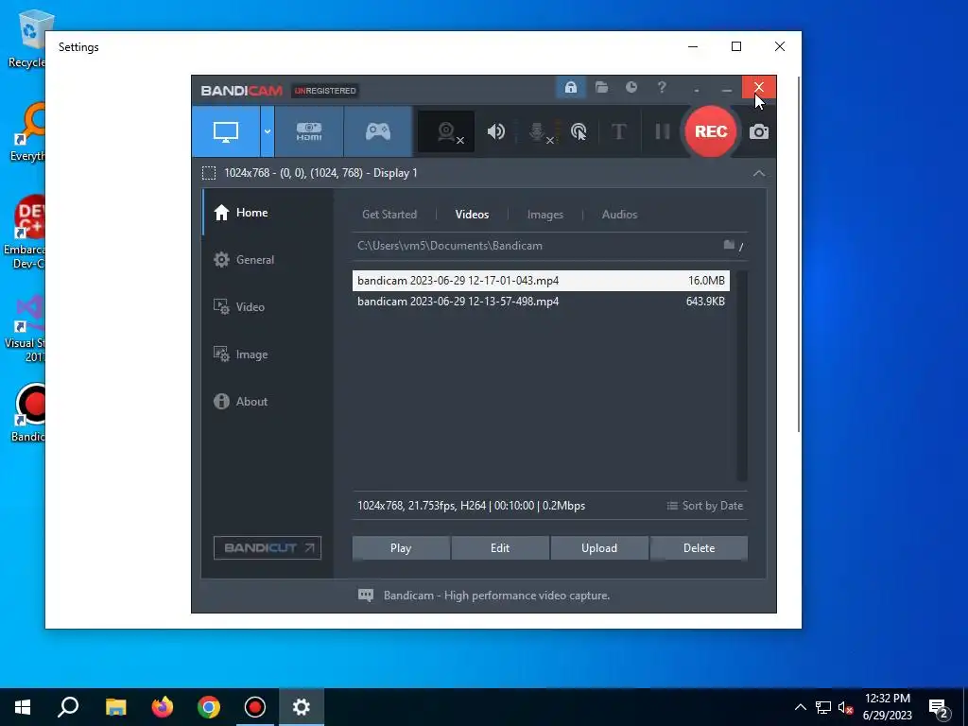Switch to the Get Started tab
968x726 pixels.
tap(389, 215)
